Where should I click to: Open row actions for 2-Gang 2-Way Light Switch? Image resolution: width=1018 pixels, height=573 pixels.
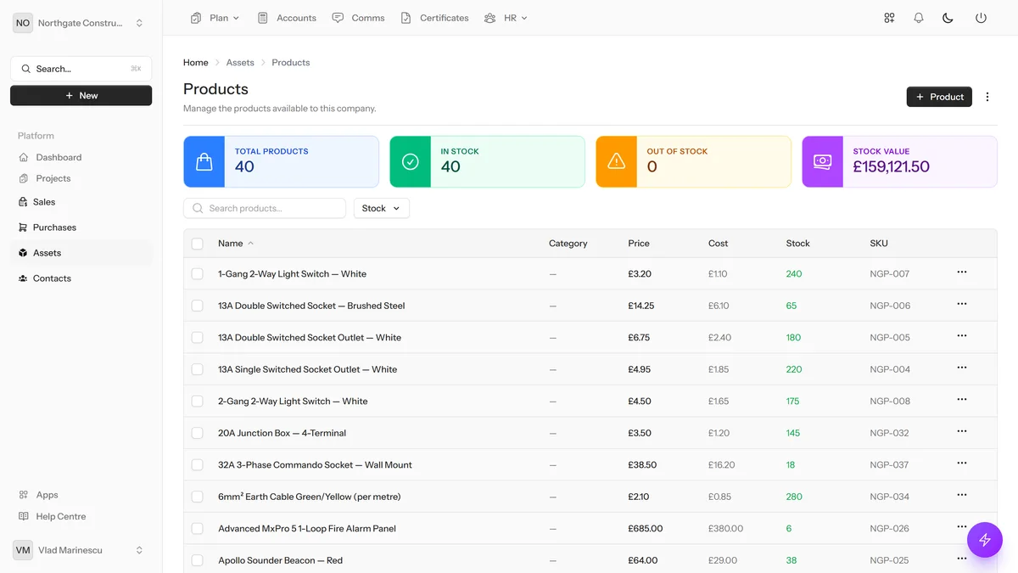coord(962,400)
